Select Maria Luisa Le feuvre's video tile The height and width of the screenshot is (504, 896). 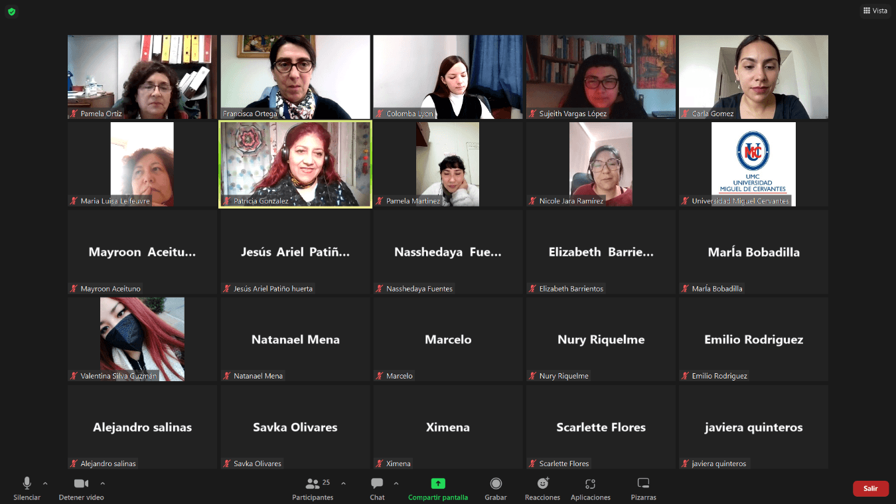[x=142, y=164]
